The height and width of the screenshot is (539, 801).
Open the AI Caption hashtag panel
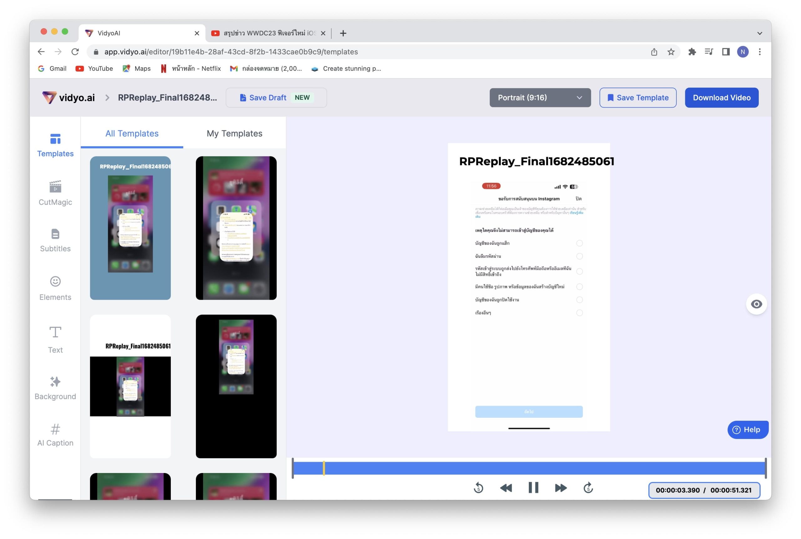(x=55, y=435)
